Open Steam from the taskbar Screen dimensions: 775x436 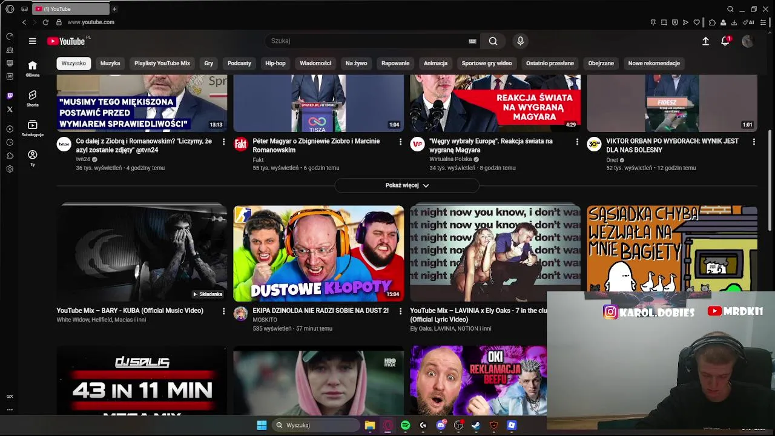pyautogui.click(x=476, y=425)
